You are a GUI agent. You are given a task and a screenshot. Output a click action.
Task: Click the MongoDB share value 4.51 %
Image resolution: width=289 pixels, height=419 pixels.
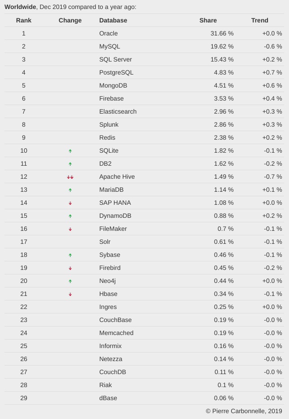click(222, 85)
